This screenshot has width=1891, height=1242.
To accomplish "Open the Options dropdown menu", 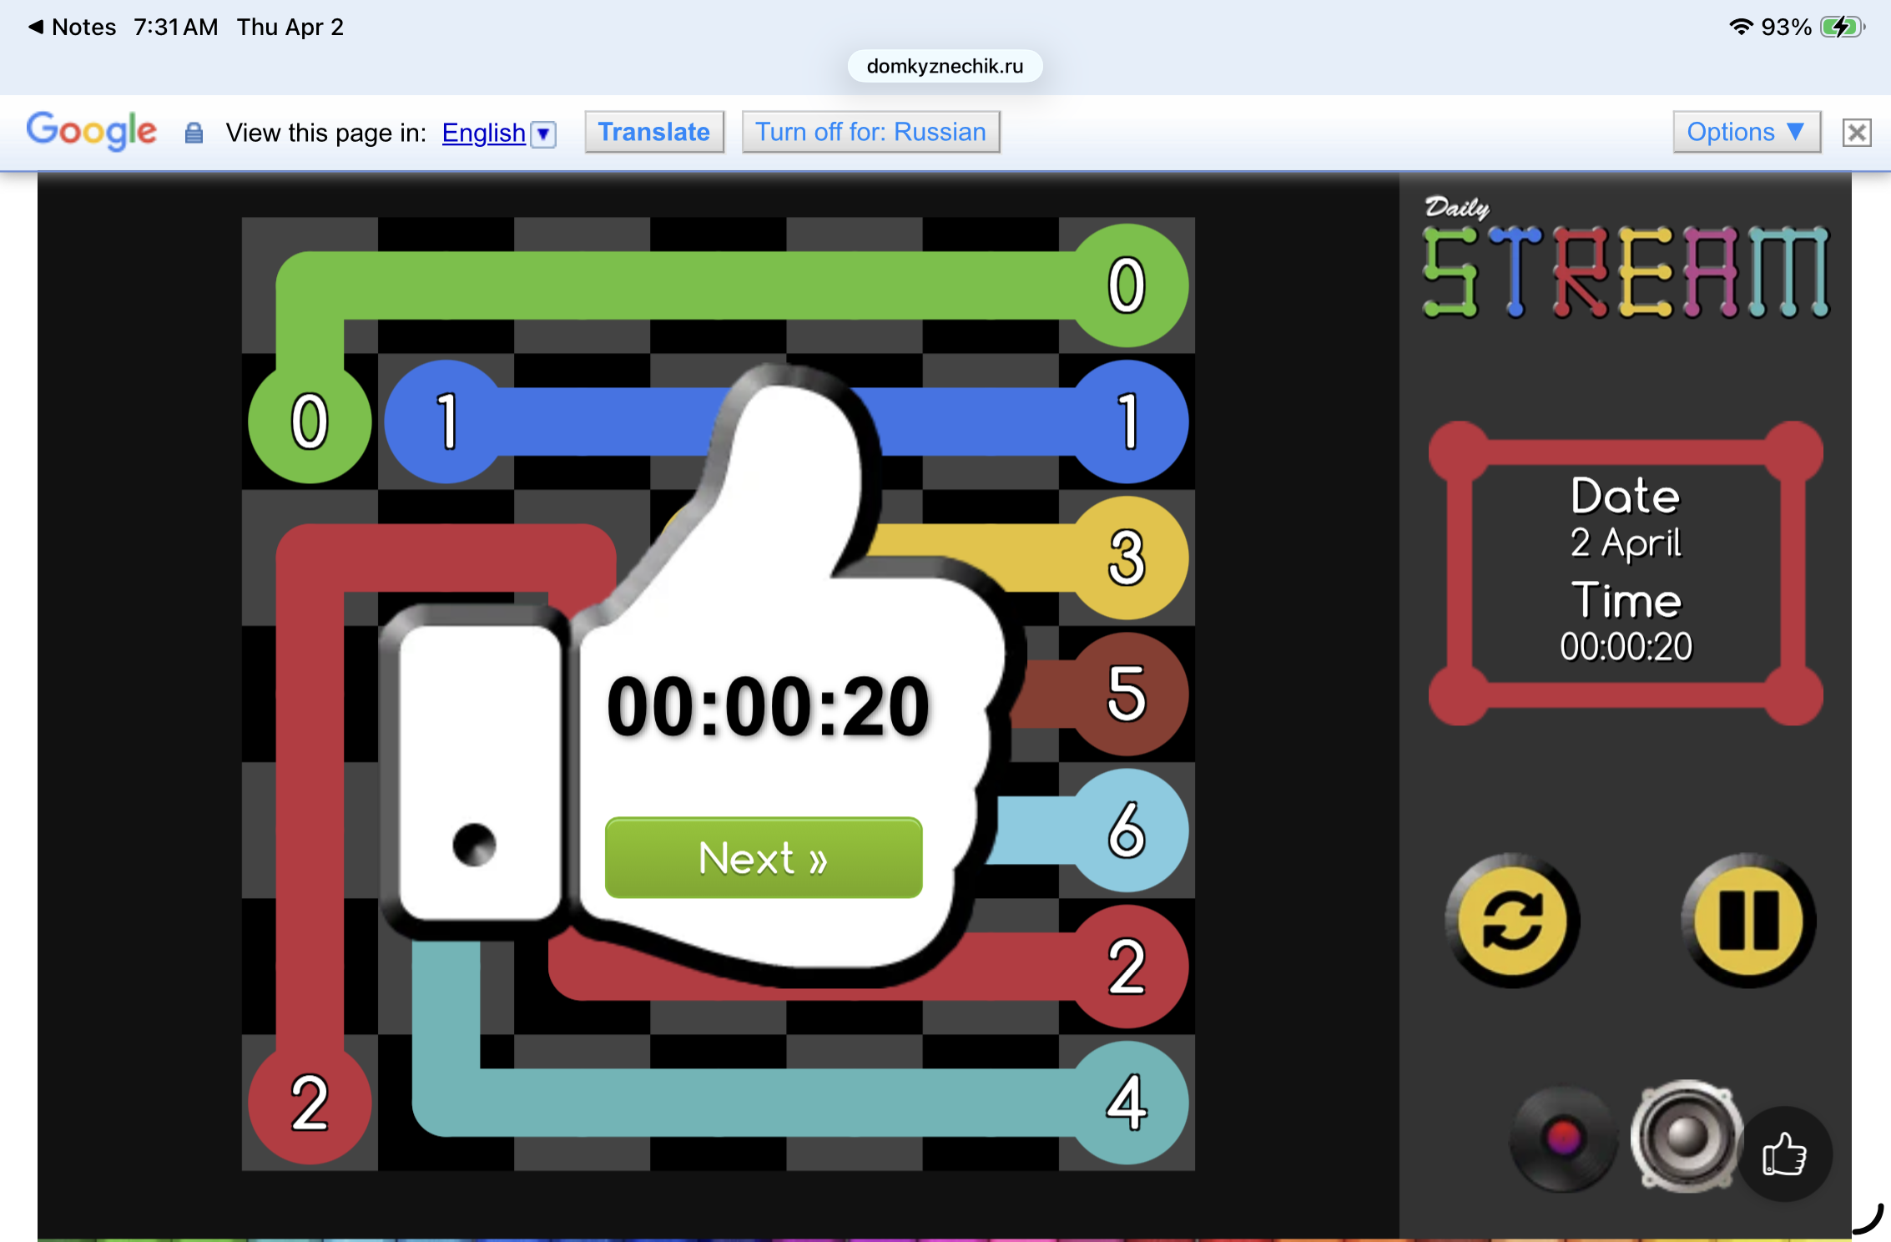I will coord(1745,132).
